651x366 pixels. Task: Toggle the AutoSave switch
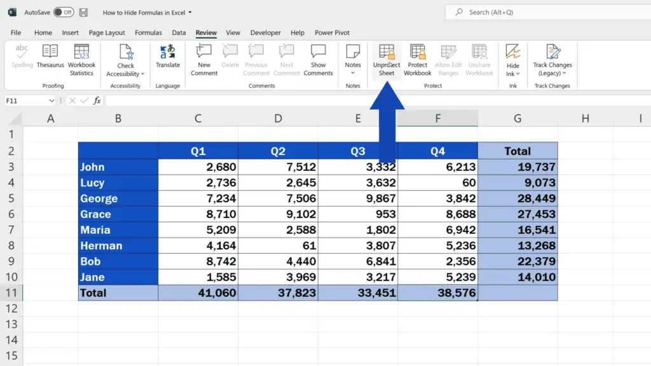tap(64, 12)
